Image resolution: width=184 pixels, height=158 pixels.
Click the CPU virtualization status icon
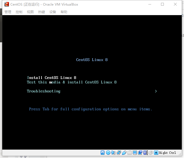point(145,153)
